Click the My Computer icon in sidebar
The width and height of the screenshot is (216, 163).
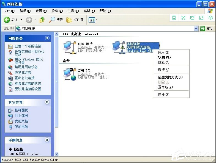pyautogui.click(x=10, y=127)
